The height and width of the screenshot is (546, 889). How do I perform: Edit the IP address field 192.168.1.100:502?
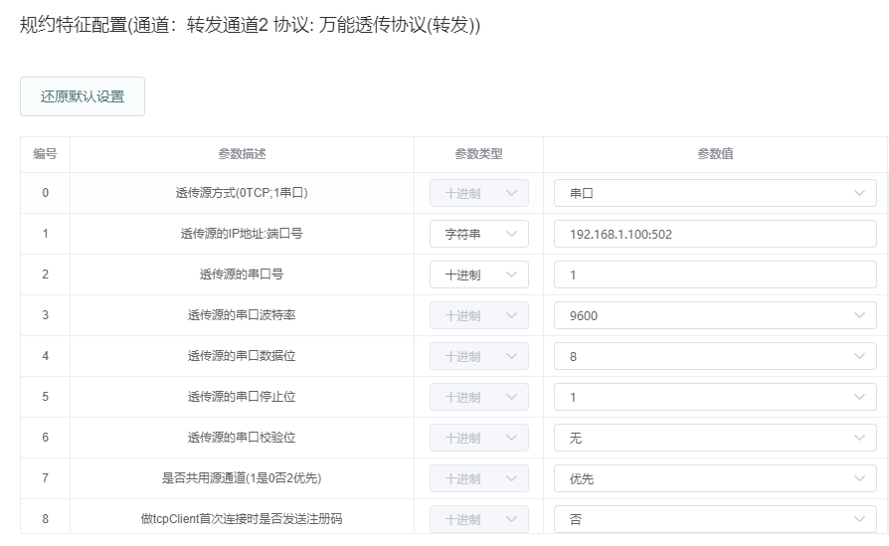[715, 234]
